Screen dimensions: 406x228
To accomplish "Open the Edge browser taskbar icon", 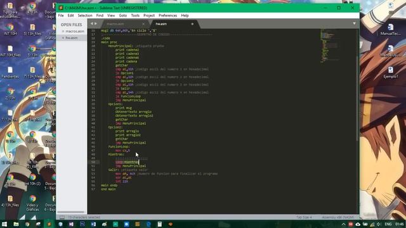I will tap(148, 224).
